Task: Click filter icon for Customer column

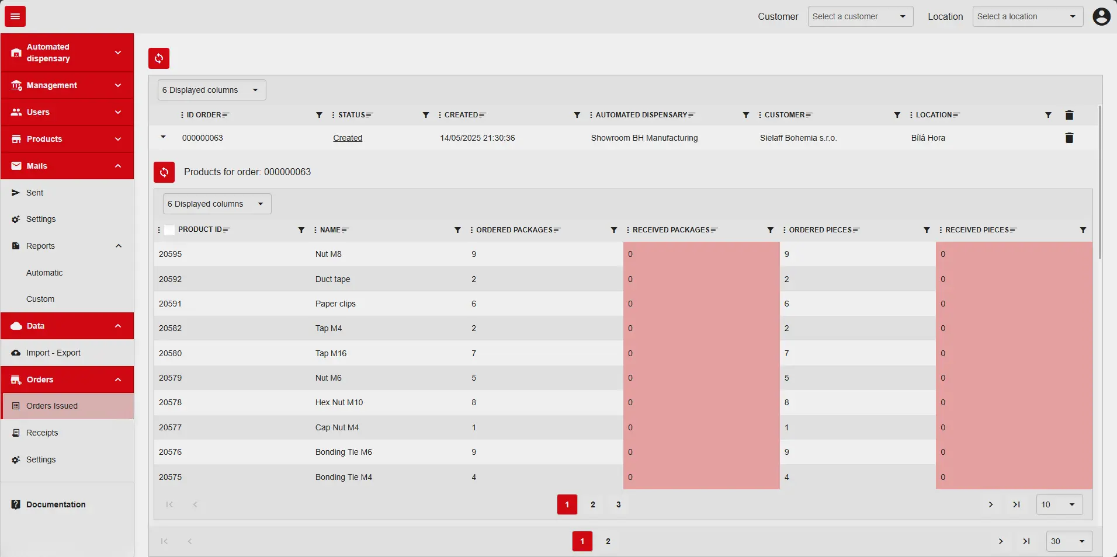Action: coord(897,115)
